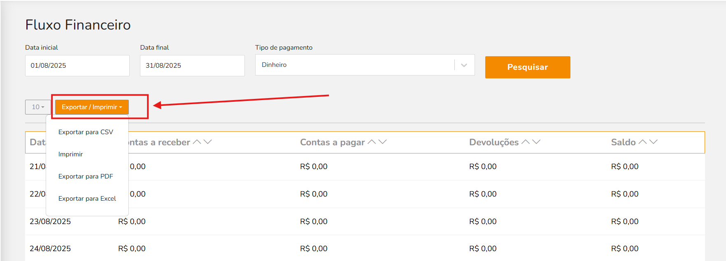This screenshot has width=726, height=261.
Task: Select Imprimir from export menu
Action: [x=71, y=154]
